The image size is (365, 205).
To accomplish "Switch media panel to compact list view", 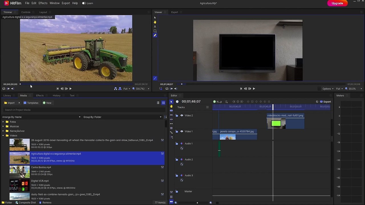I will click(158, 103).
